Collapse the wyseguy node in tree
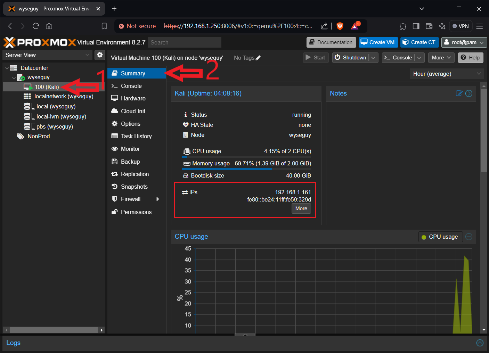Image resolution: width=489 pixels, height=353 pixels. tap(14, 77)
